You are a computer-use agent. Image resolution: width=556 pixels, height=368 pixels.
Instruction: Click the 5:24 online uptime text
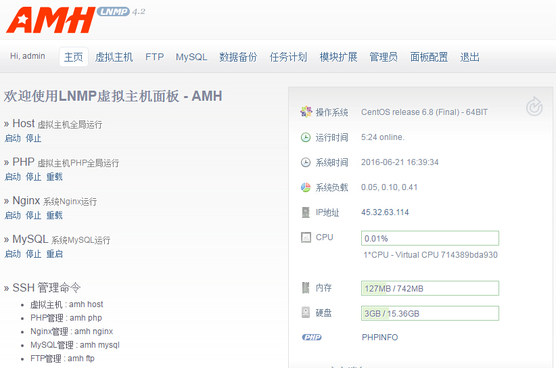[383, 137]
